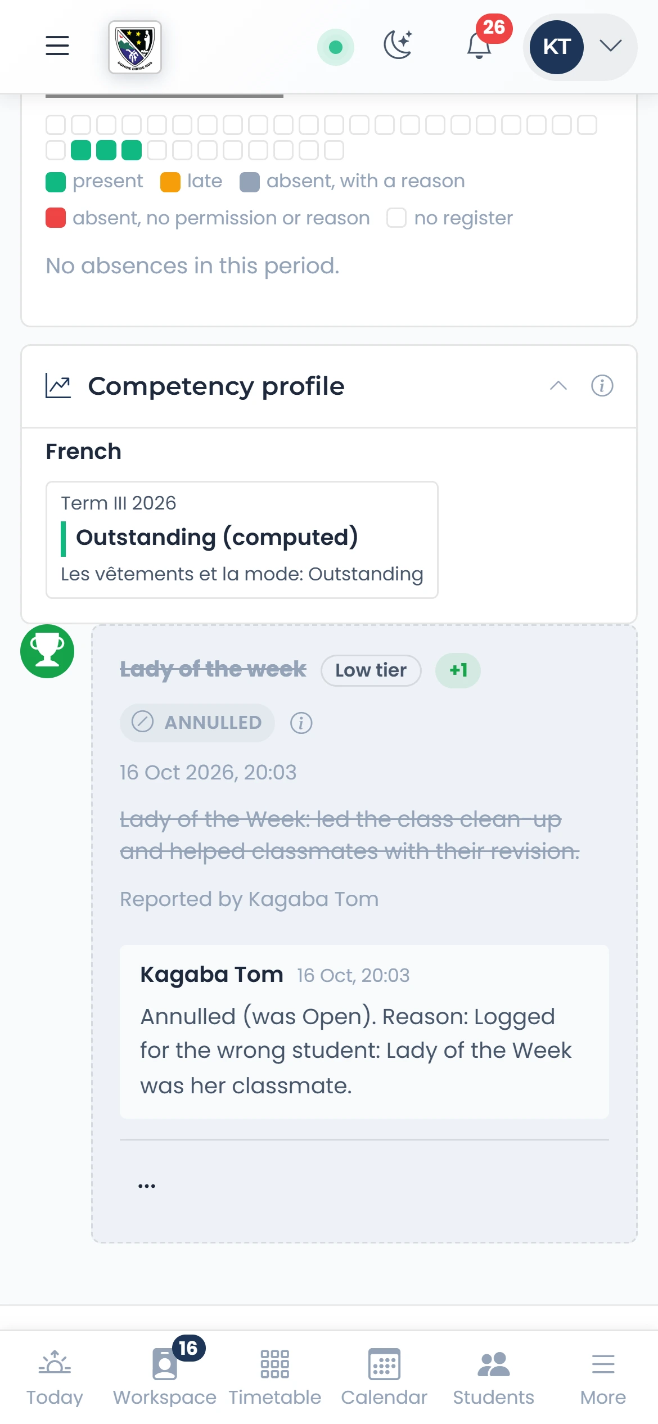Click the first green present attendance square
The height and width of the screenshot is (1424, 658).
pos(81,150)
